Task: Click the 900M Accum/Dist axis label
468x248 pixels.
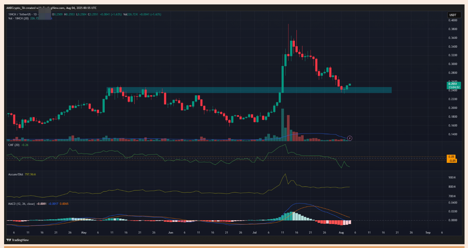Action: [x=453, y=178]
